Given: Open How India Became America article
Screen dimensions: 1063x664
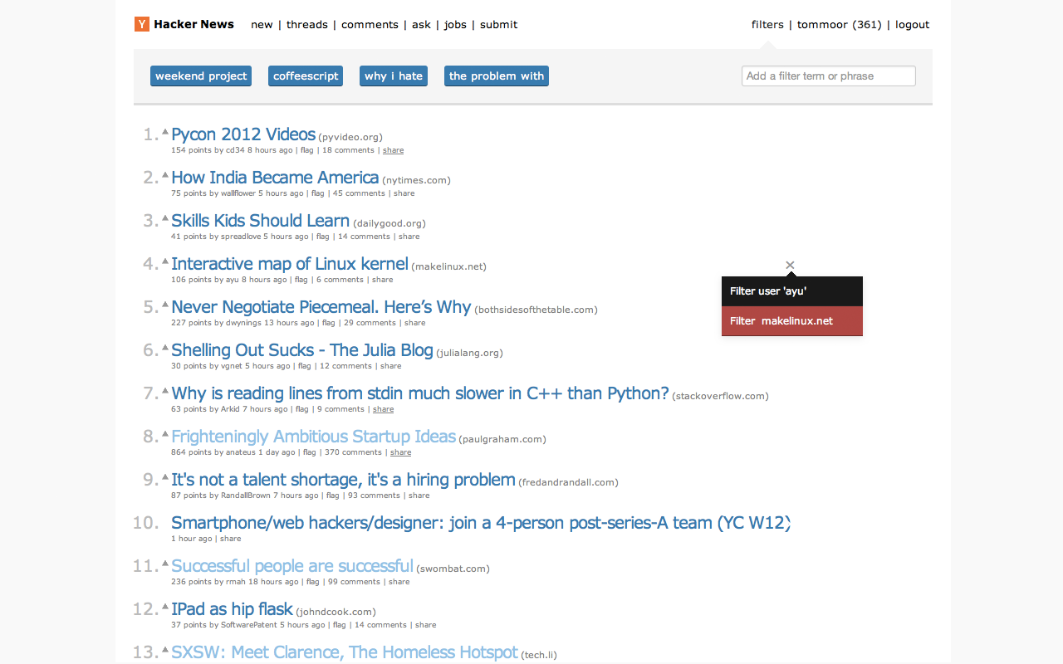Looking at the screenshot, I should [275, 178].
